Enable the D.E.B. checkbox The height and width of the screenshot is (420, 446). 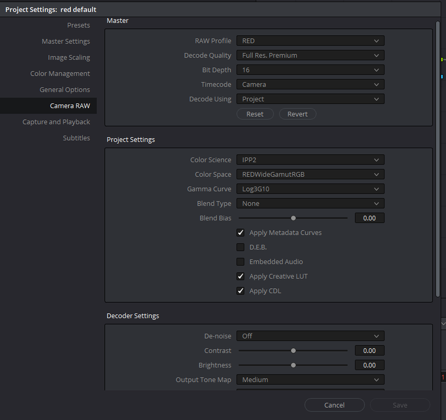click(x=241, y=247)
